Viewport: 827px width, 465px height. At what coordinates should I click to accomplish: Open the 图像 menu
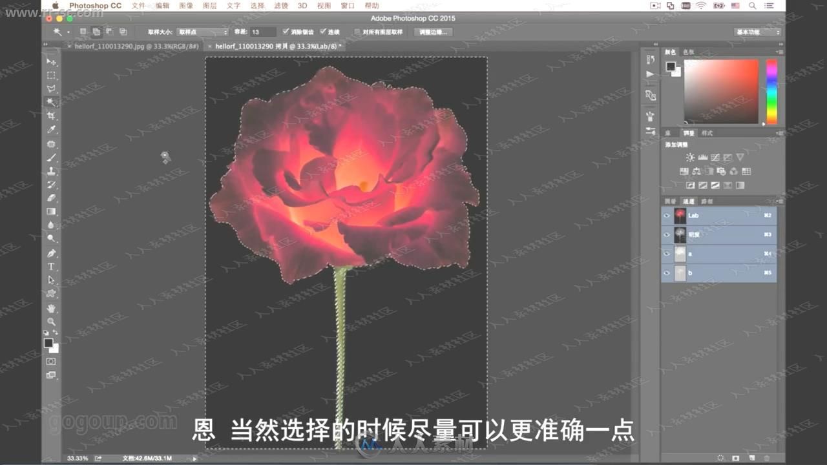[186, 5]
